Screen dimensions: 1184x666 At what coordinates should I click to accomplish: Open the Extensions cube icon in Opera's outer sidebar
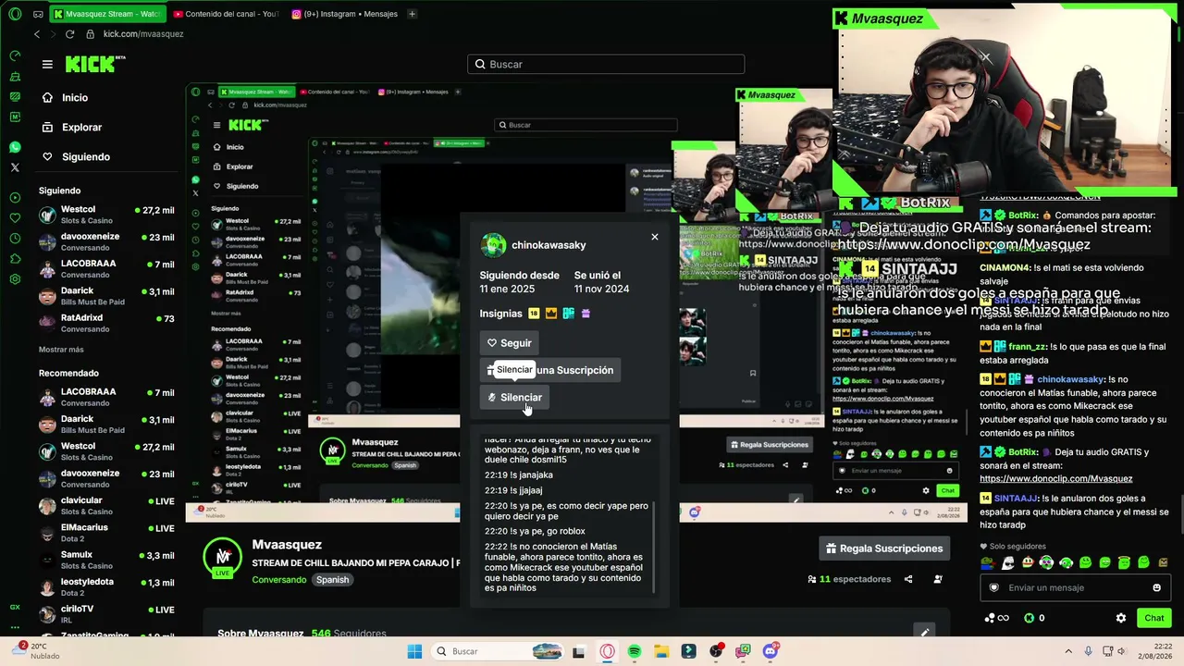point(15,258)
